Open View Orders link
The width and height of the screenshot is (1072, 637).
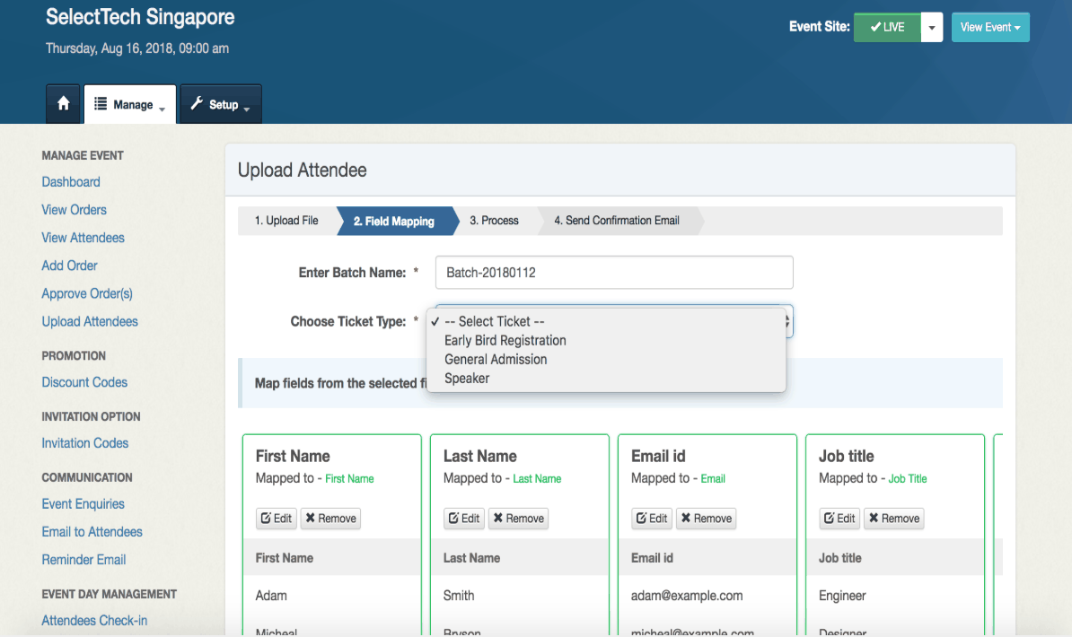tap(74, 210)
